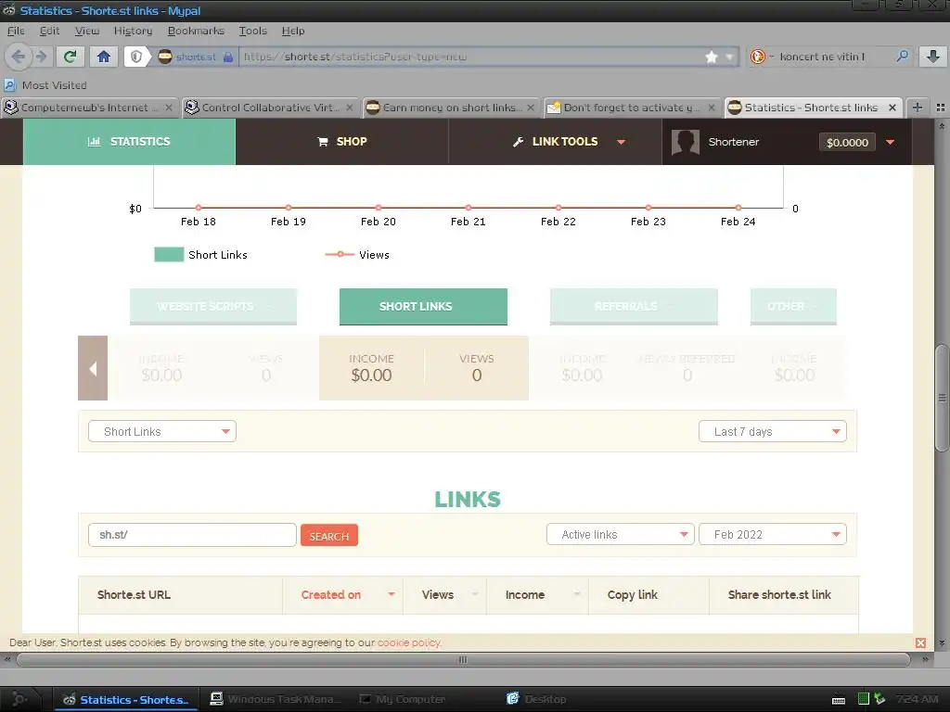Close the Statistics - Shorte.st links tab
This screenshot has width=950, height=712.
pos(892,108)
